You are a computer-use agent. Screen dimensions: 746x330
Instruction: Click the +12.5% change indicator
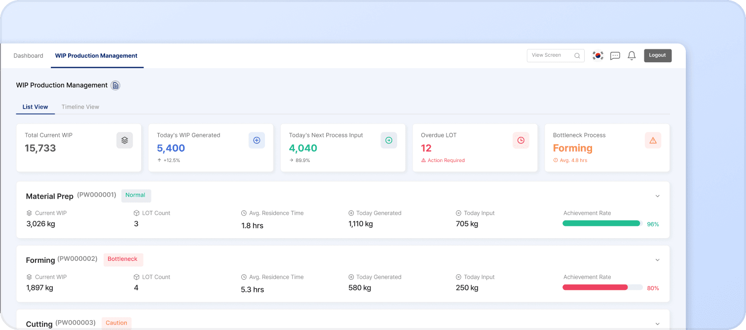[x=172, y=161]
